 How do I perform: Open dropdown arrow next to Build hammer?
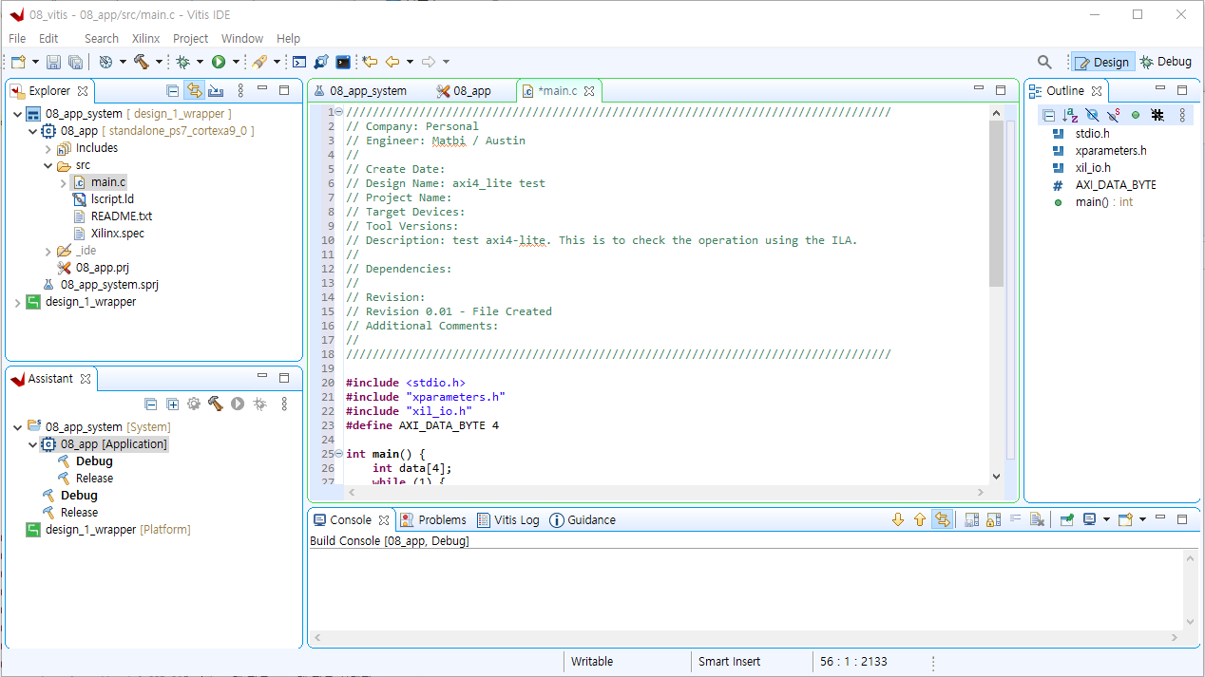pos(159,63)
